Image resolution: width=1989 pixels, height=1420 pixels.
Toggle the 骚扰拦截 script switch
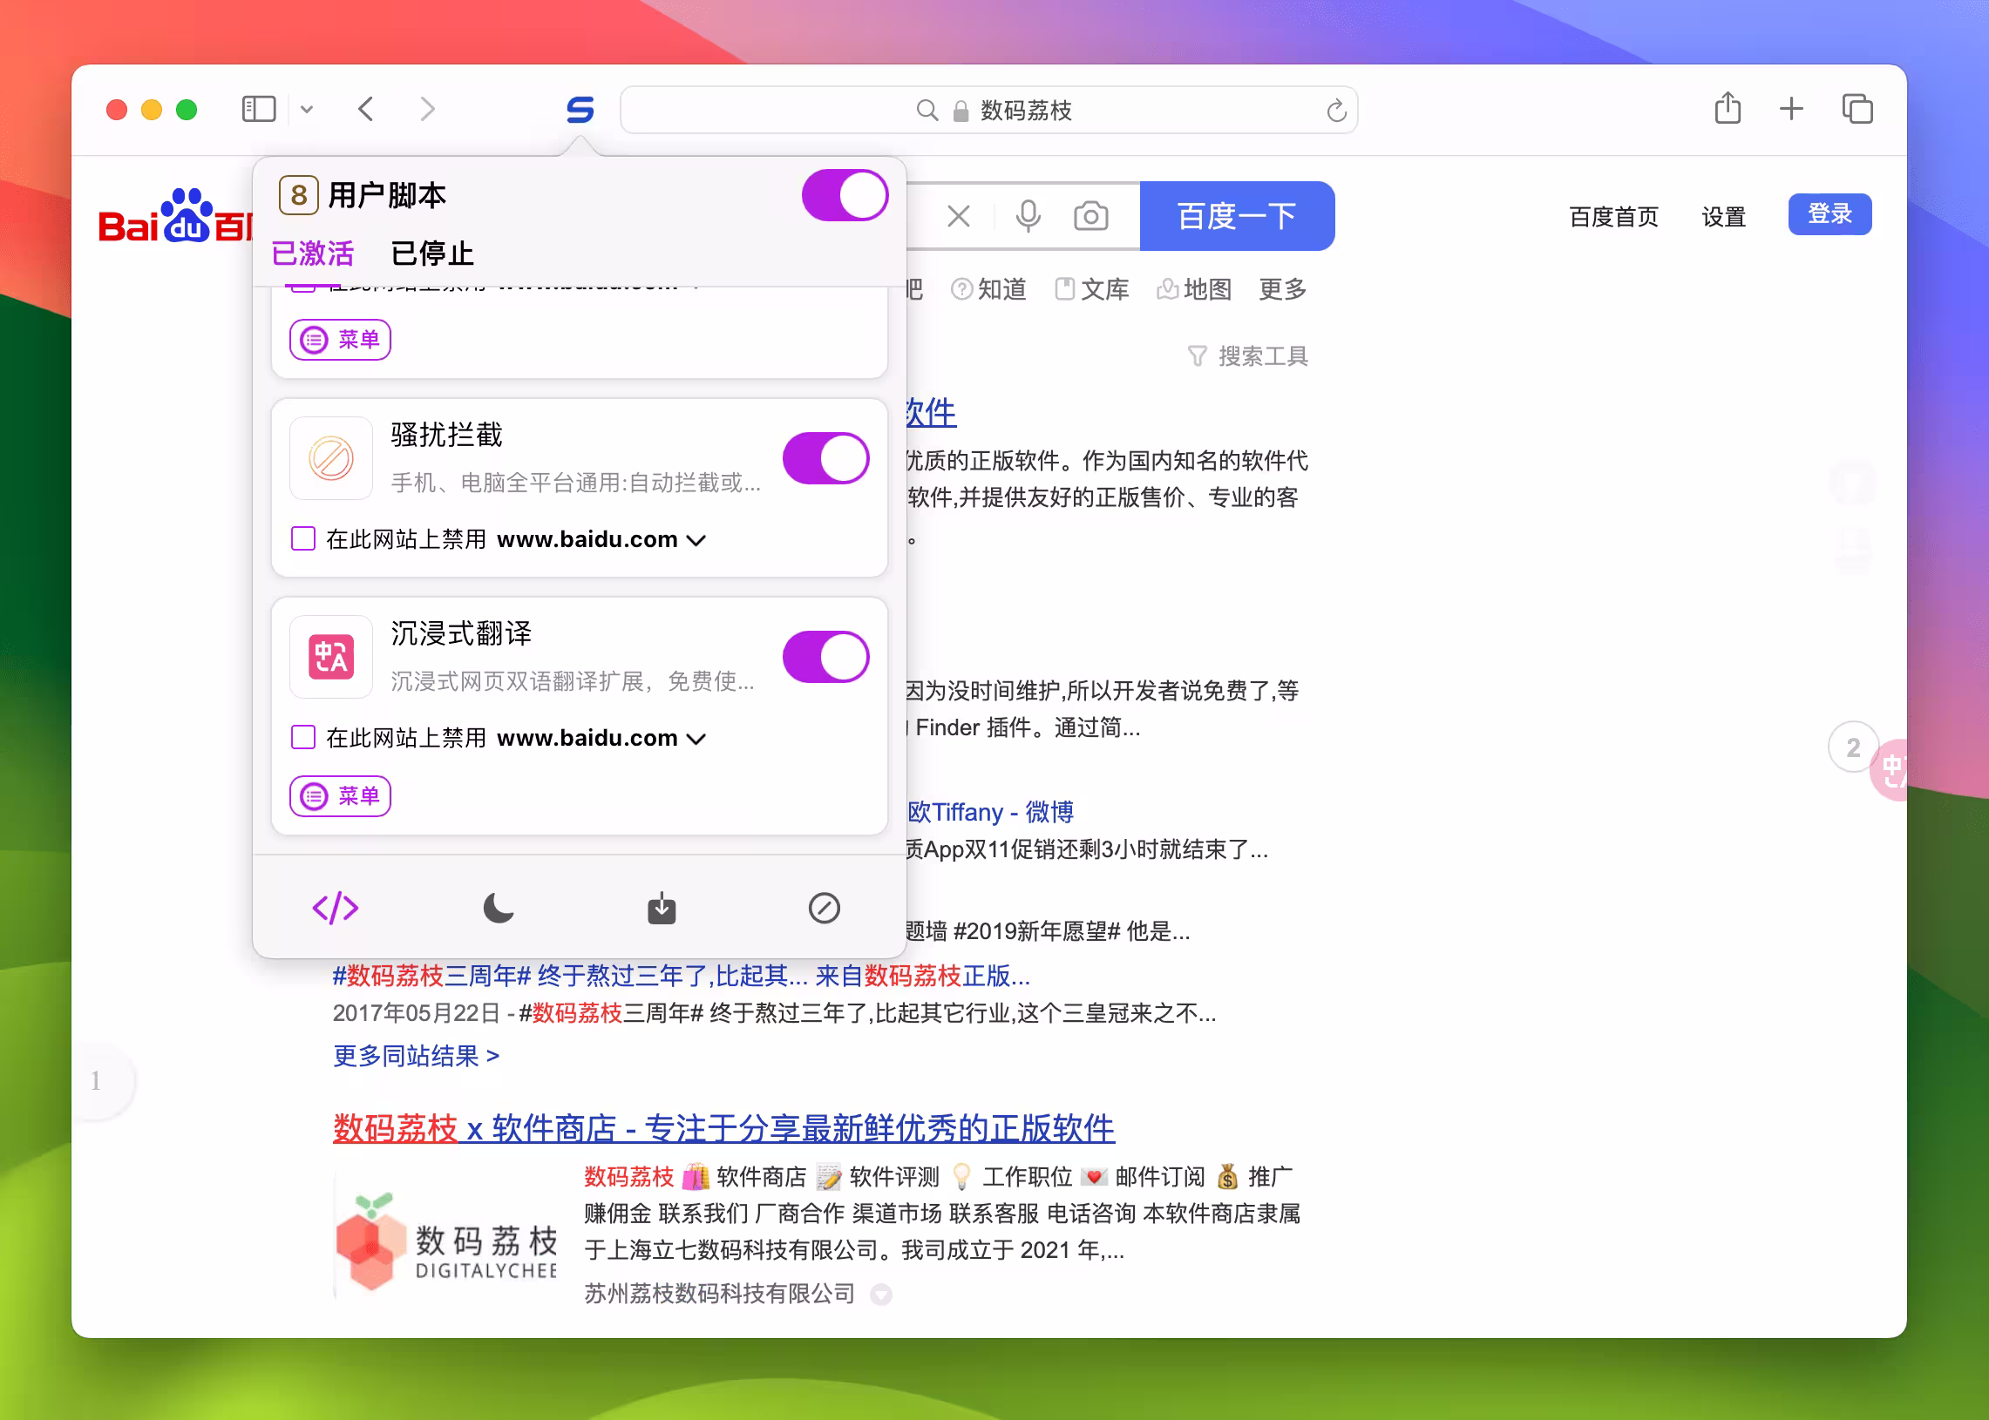click(825, 458)
